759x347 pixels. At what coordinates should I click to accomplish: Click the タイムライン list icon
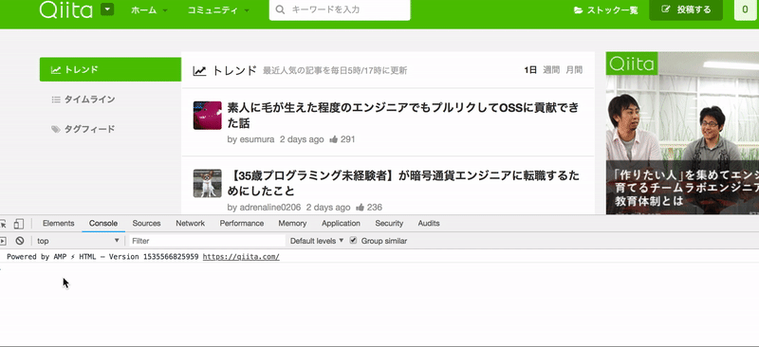56,100
